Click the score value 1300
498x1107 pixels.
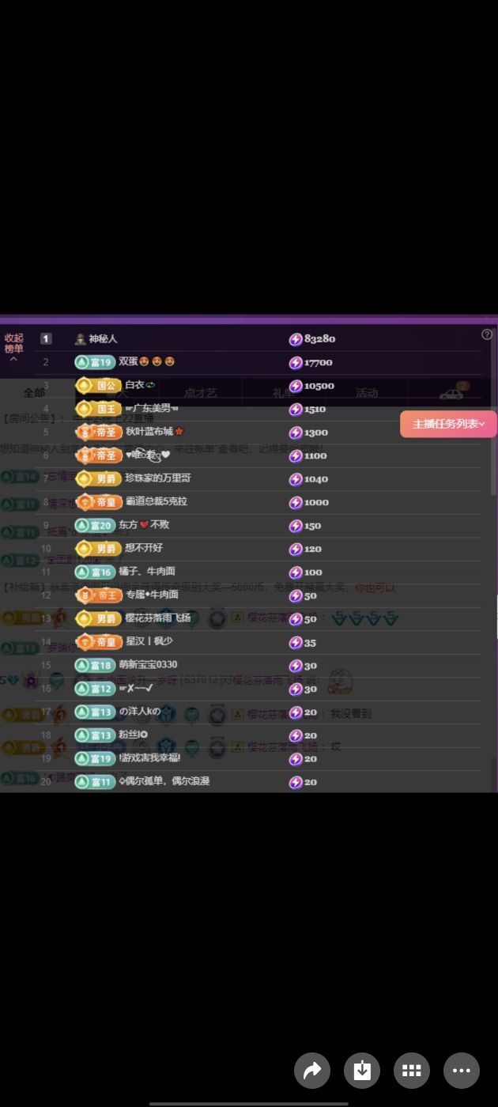pyautogui.click(x=315, y=433)
